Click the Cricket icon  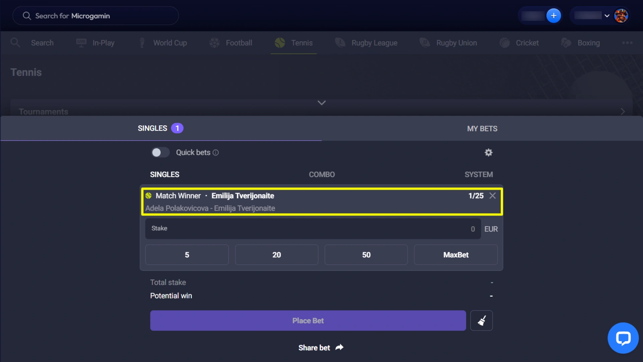(x=504, y=43)
